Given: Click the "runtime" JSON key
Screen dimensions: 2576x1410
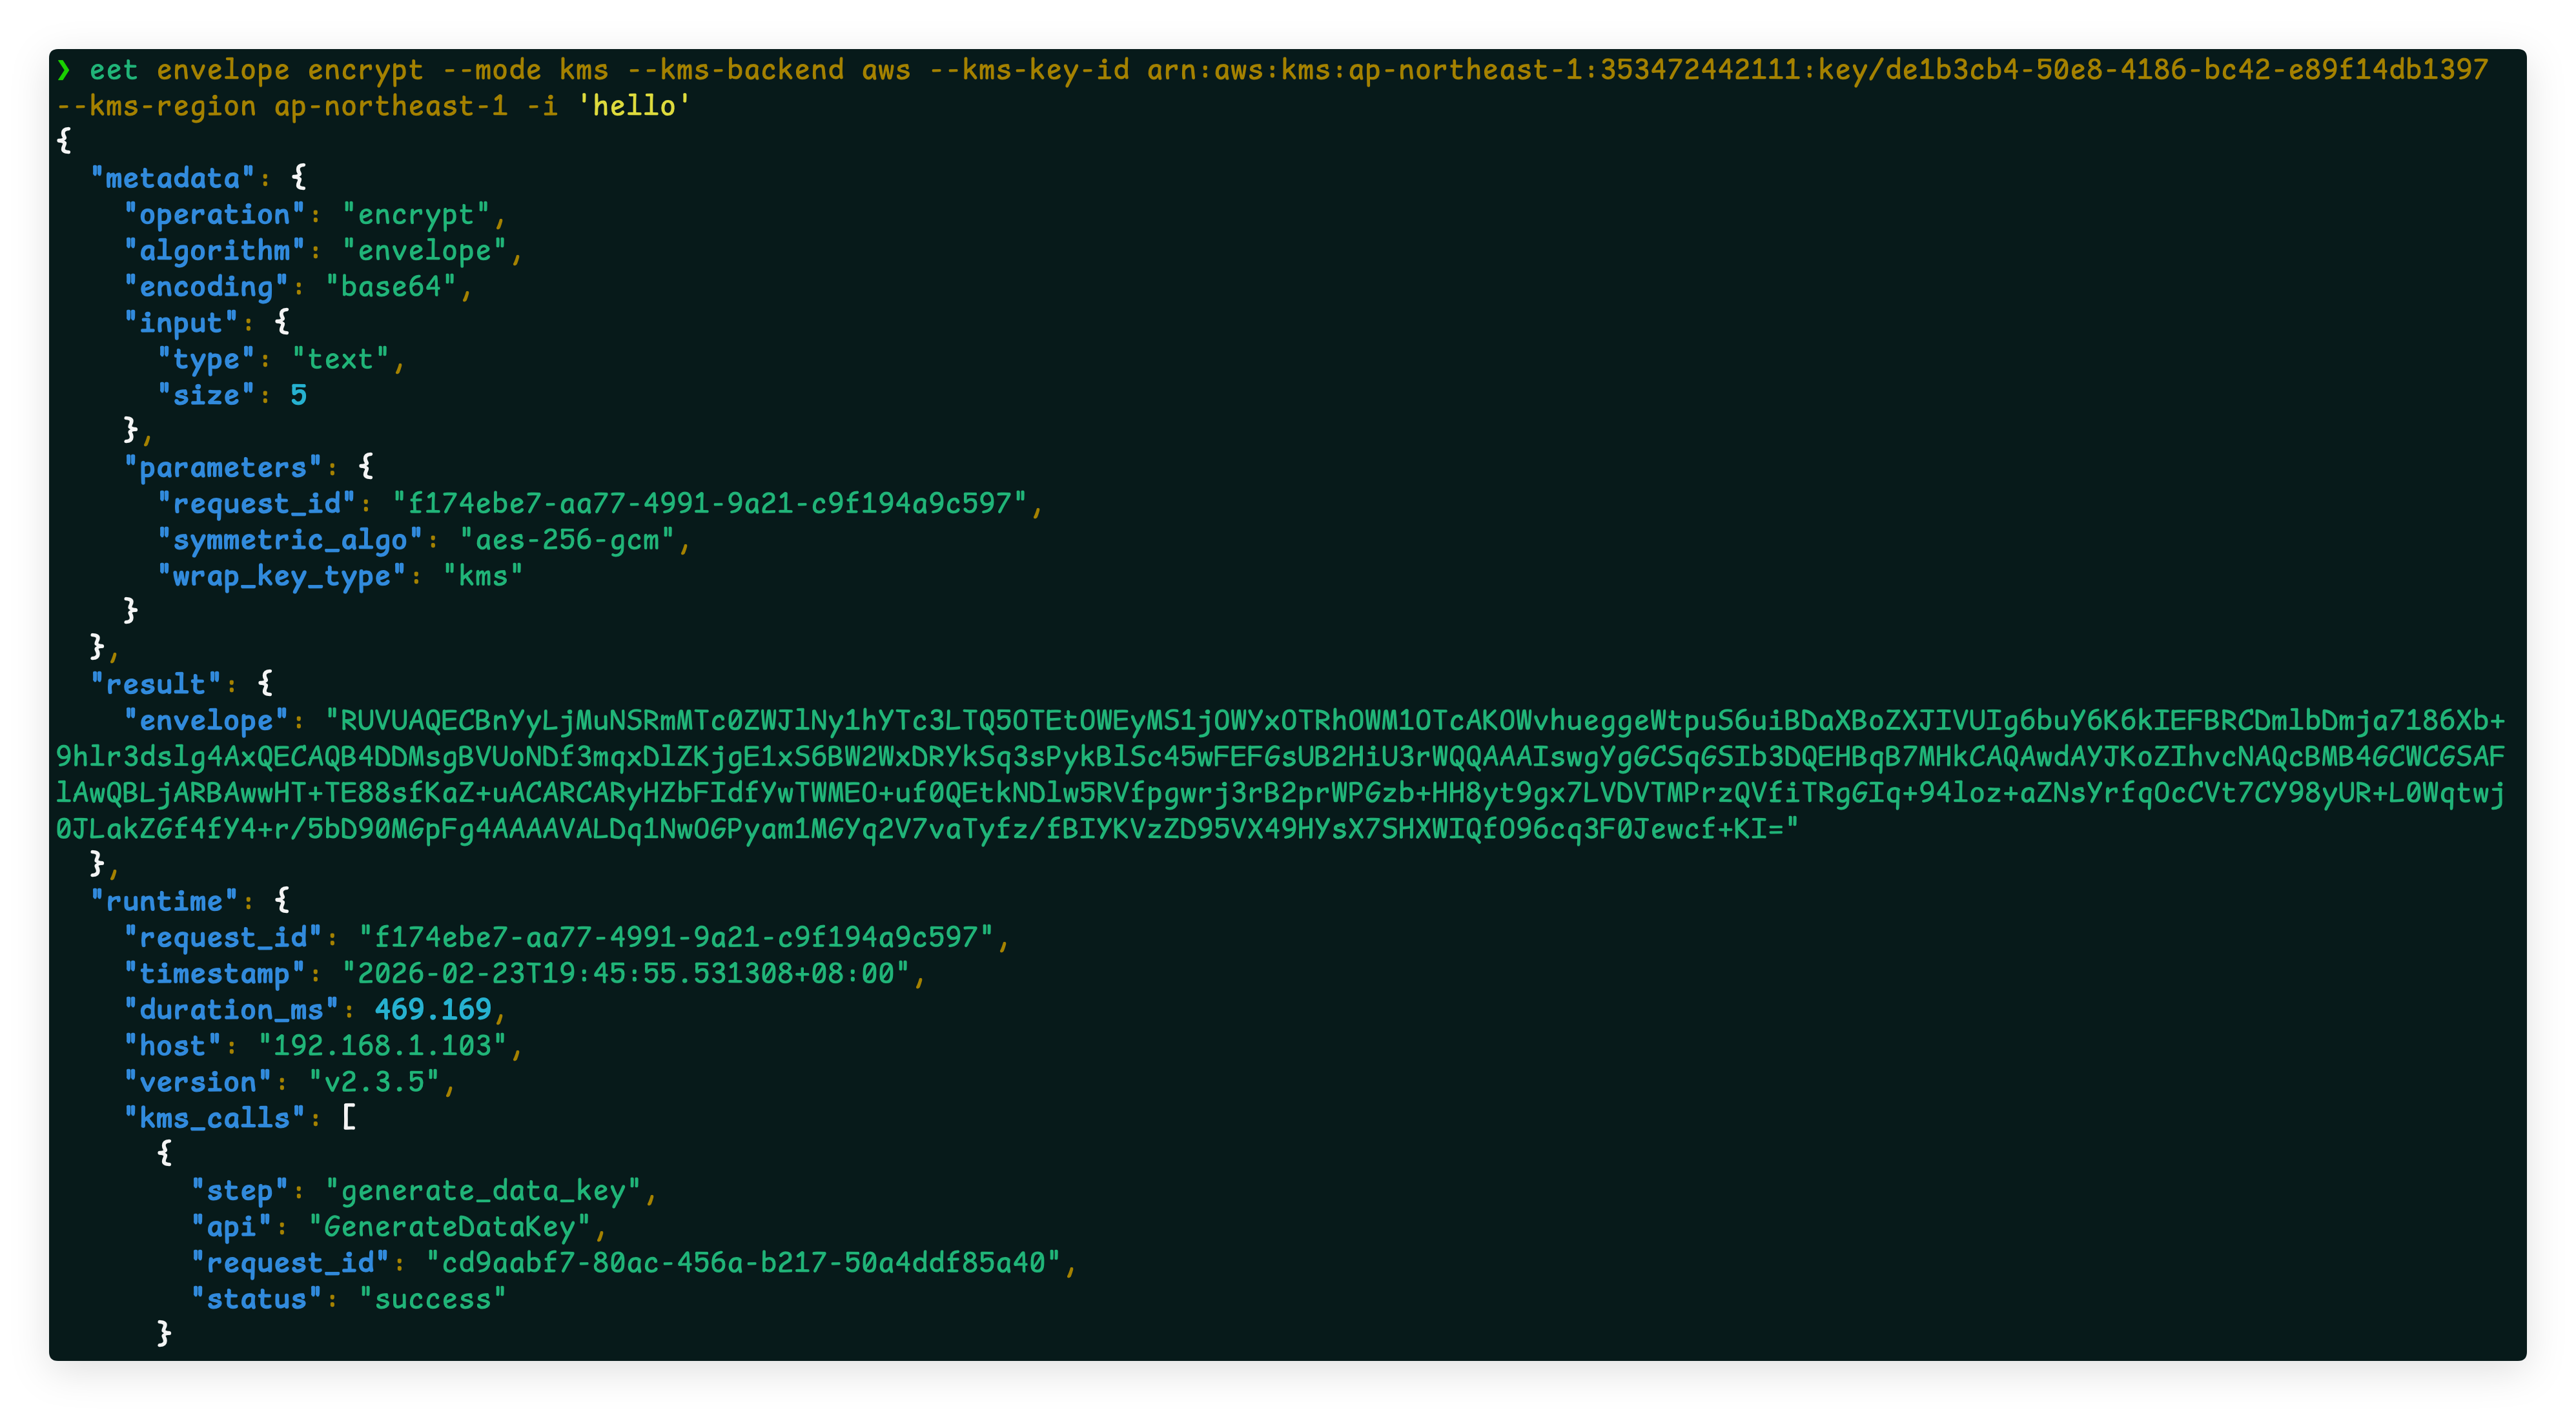Looking at the screenshot, I should click(x=164, y=901).
